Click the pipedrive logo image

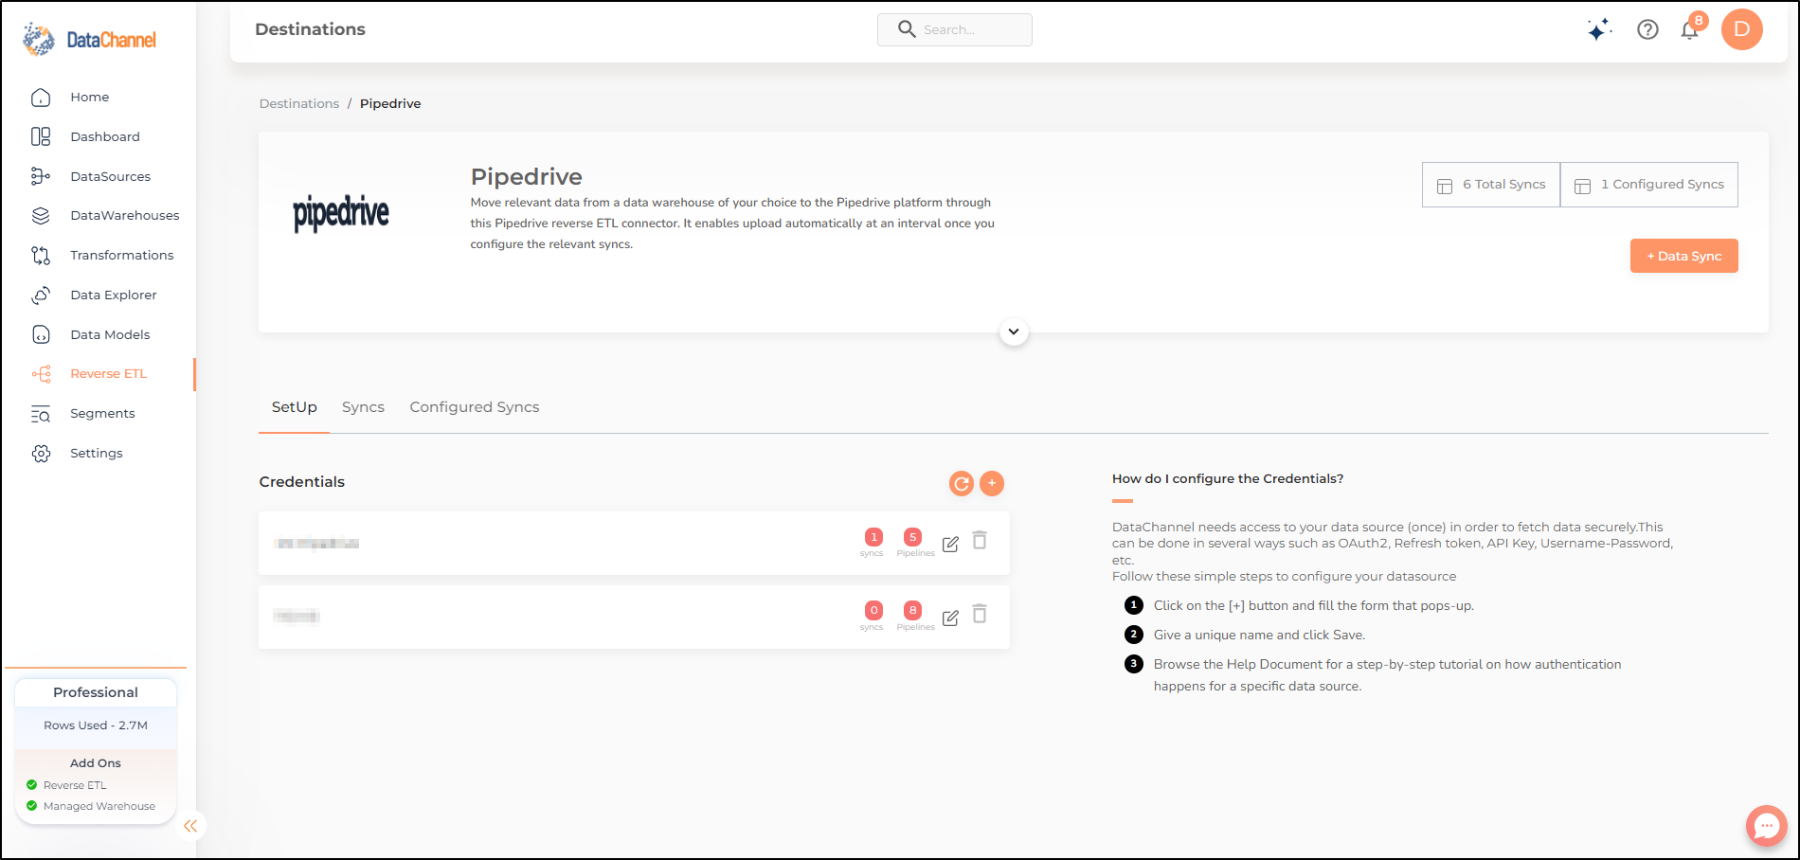pyautogui.click(x=341, y=213)
